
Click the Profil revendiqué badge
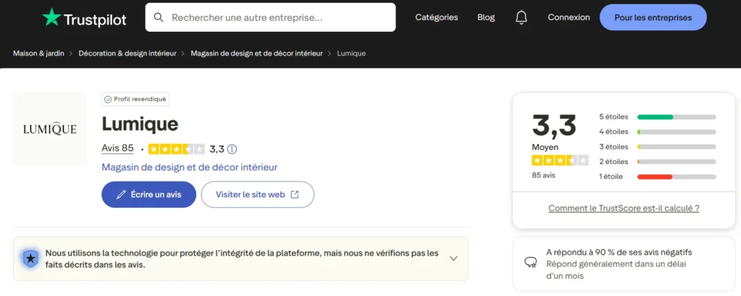pyautogui.click(x=135, y=99)
